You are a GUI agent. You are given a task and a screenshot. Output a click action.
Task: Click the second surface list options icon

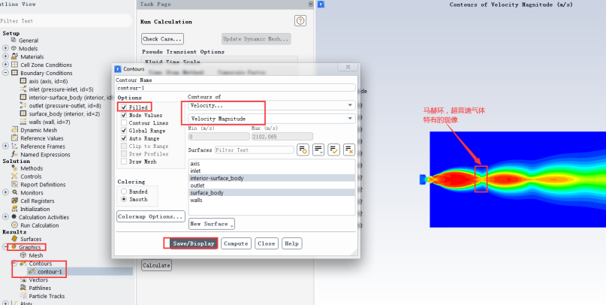pos(318,149)
